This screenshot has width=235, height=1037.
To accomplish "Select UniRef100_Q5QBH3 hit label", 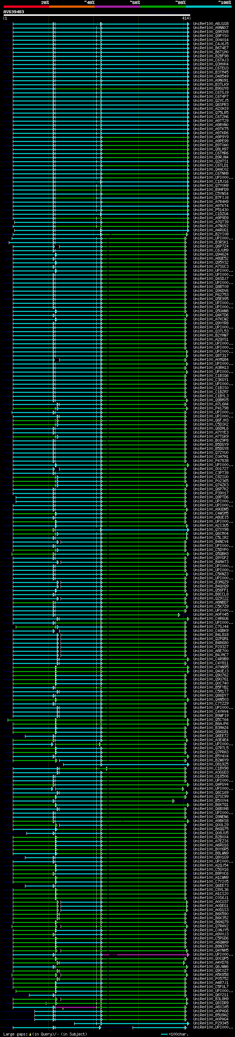I will coord(211,554).
